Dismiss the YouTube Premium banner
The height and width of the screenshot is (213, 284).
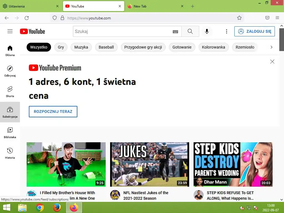(272, 62)
